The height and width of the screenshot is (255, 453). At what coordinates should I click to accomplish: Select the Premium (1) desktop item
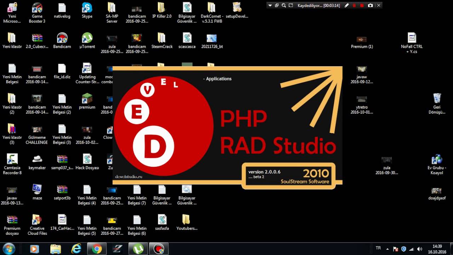pos(362,42)
